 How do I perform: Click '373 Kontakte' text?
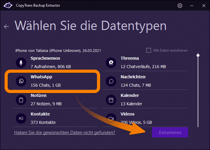(x=43, y=122)
